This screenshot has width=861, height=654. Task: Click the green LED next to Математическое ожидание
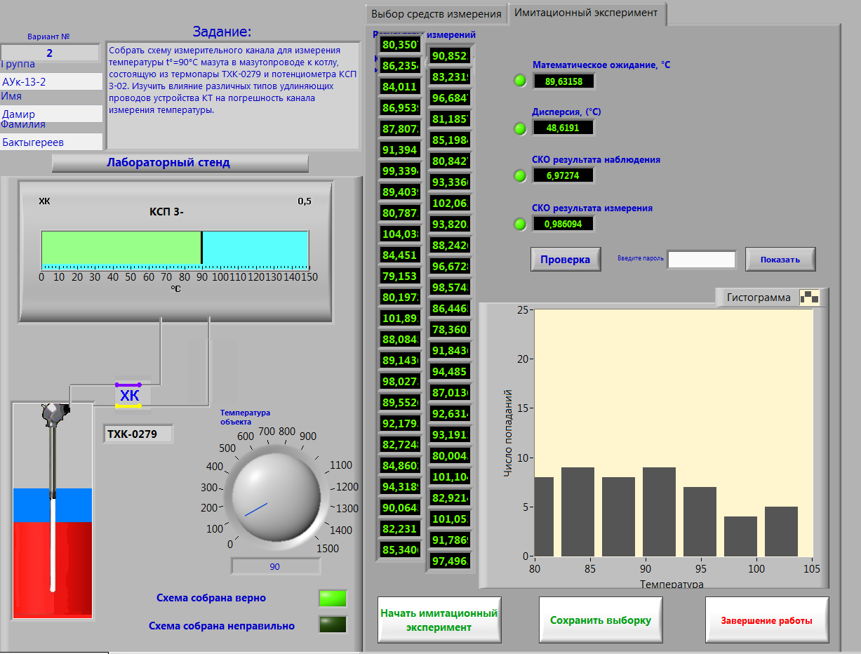click(x=520, y=81)
